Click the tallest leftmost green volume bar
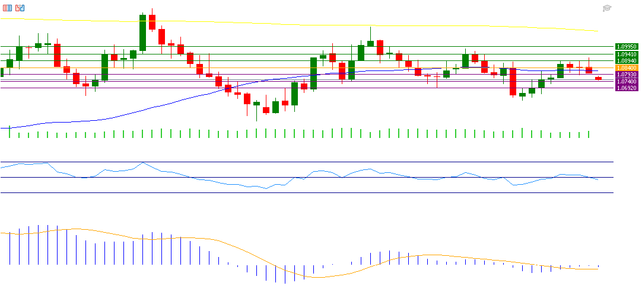Image resolution: width=642 pixels, height=302 pixels. pos(10,132)
